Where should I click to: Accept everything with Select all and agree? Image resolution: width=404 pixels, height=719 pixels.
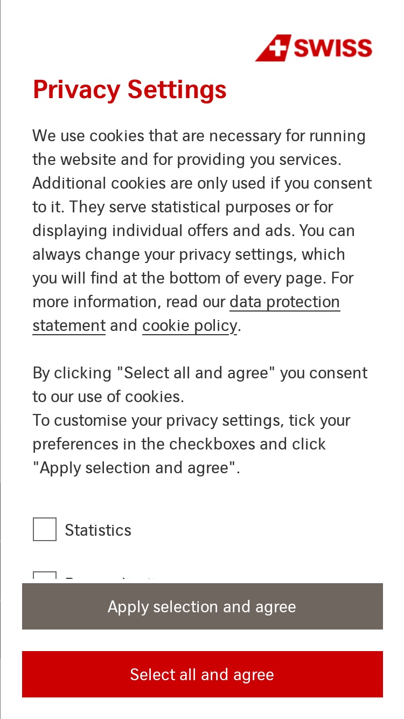(x=203, y=674)
